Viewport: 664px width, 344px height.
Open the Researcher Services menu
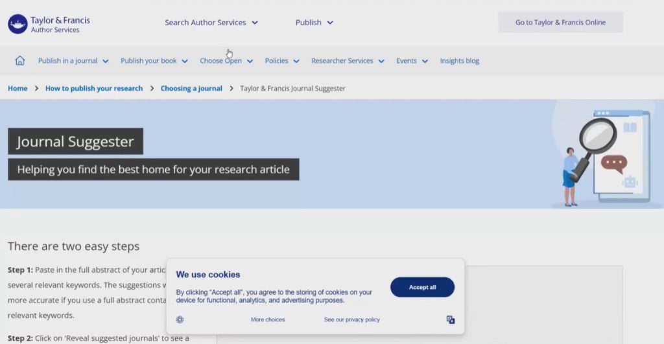point(348,61)
